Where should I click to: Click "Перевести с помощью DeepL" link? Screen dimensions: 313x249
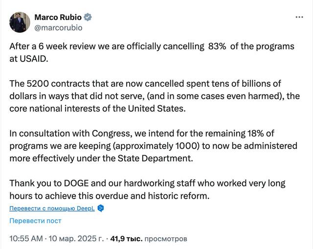tap(53, 208)
